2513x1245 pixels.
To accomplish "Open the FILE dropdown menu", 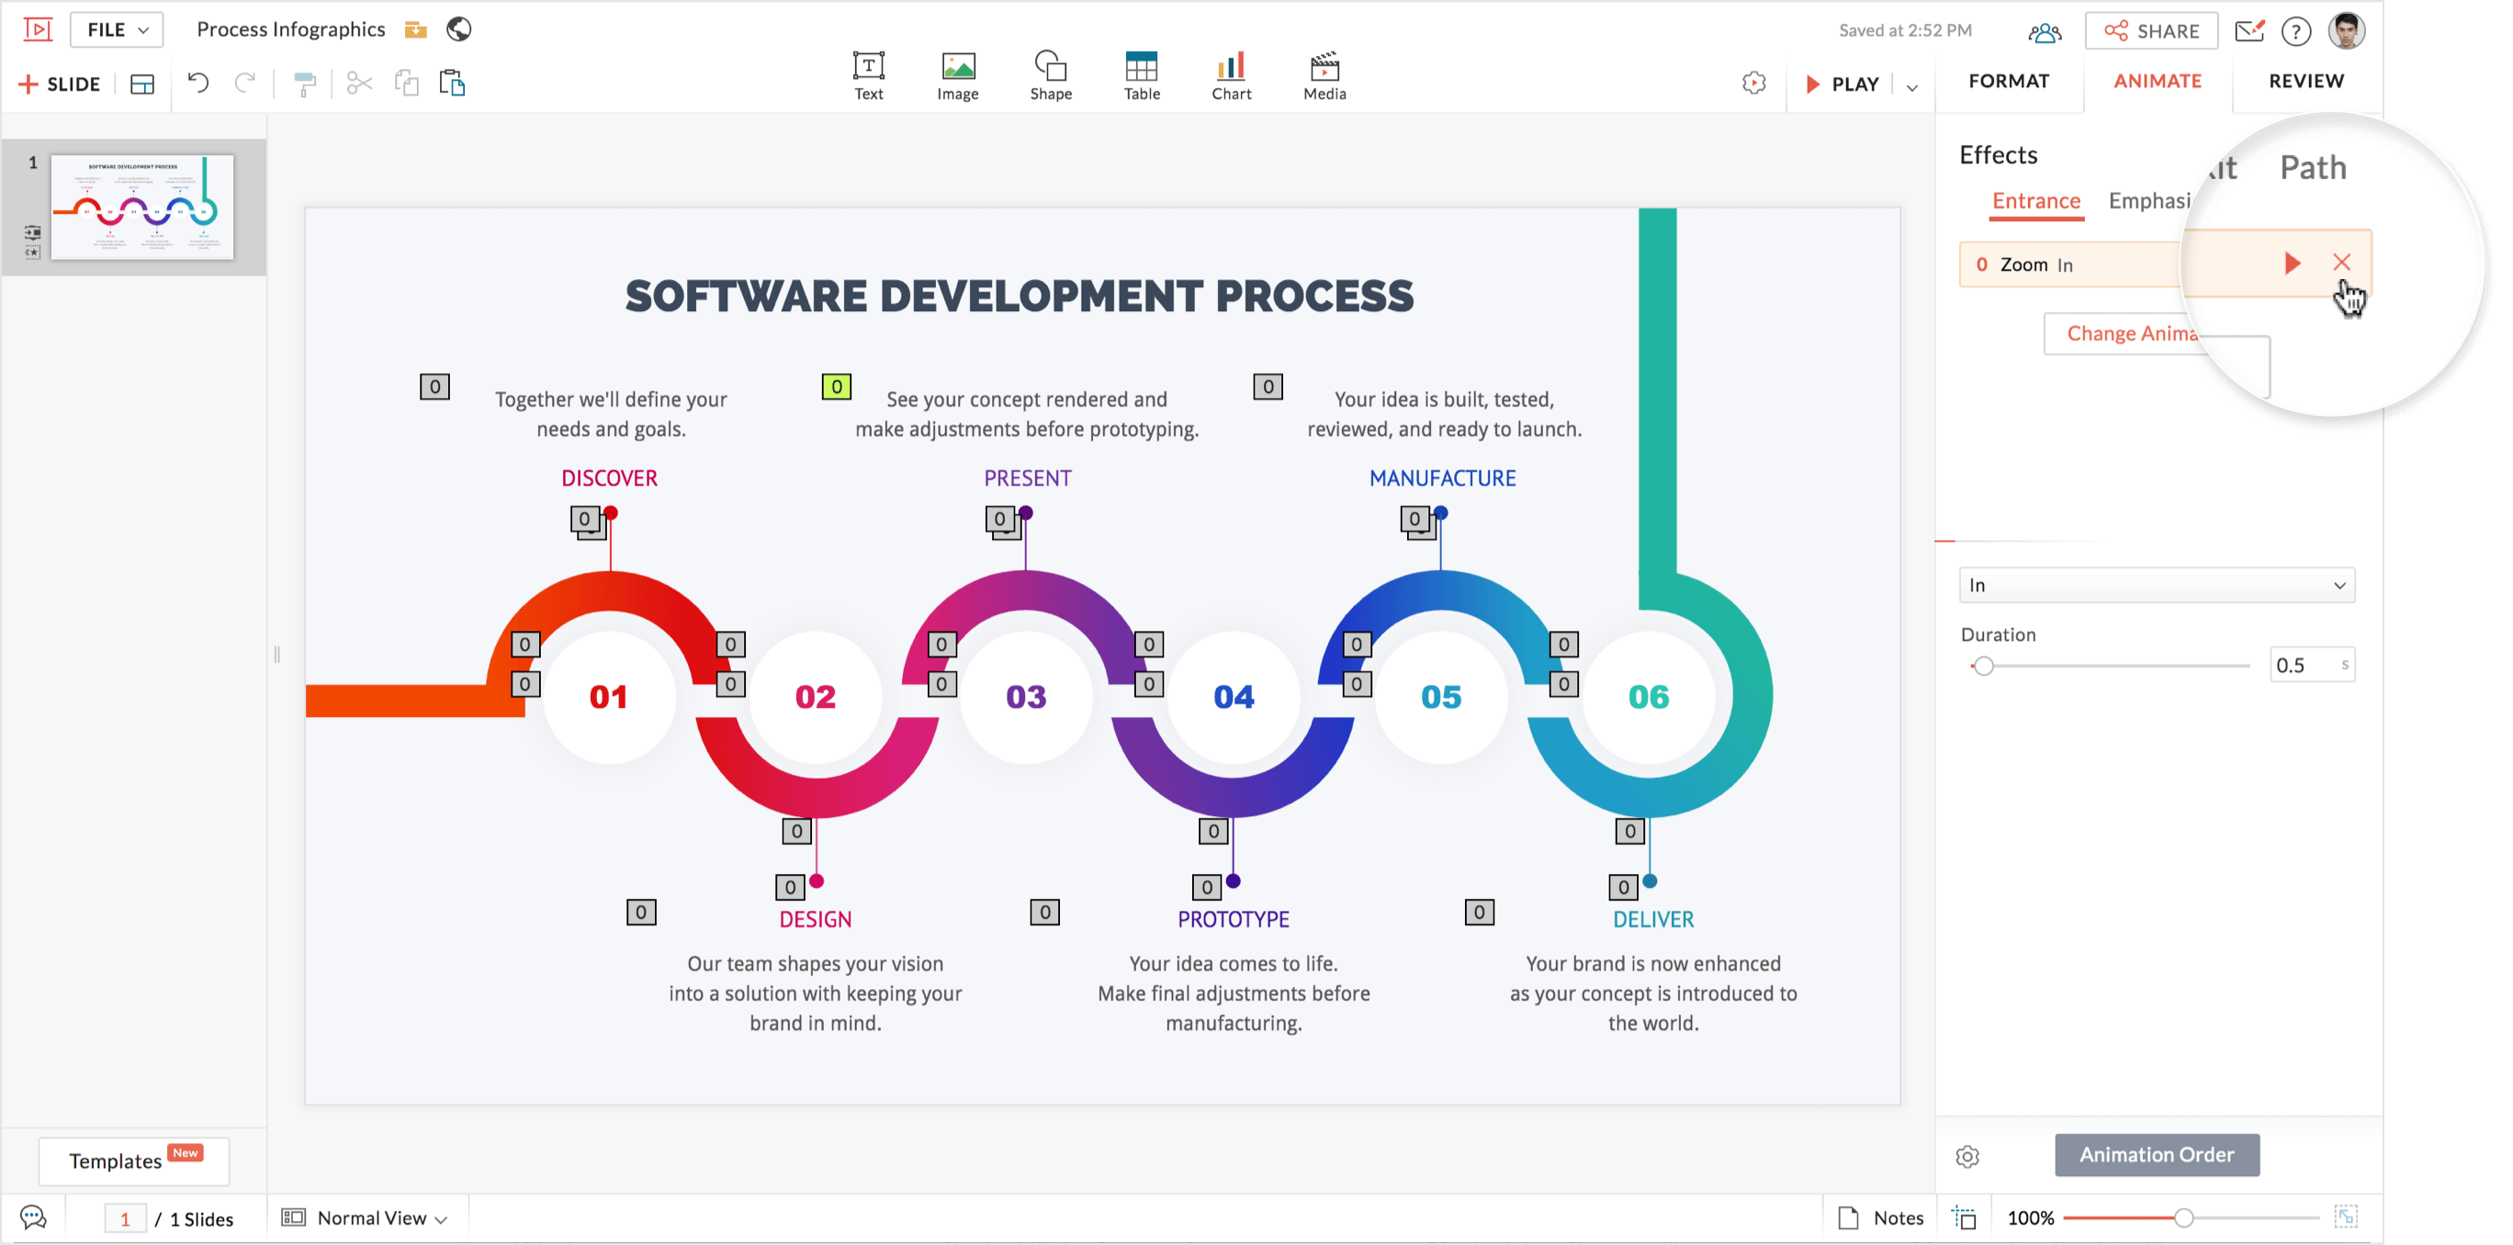I will click(116, 29).
